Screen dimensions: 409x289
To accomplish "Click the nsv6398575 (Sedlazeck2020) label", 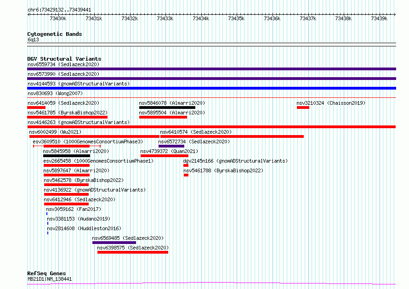I will point(133,248).
